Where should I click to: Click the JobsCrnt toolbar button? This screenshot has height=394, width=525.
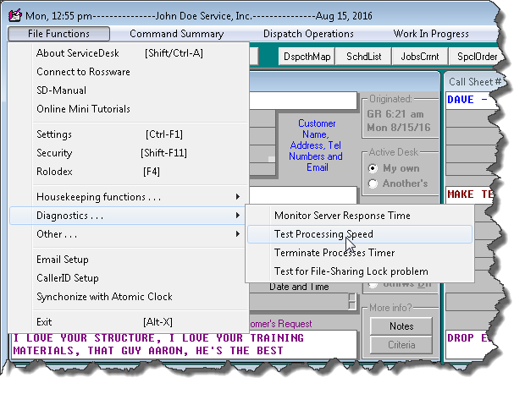421,57
